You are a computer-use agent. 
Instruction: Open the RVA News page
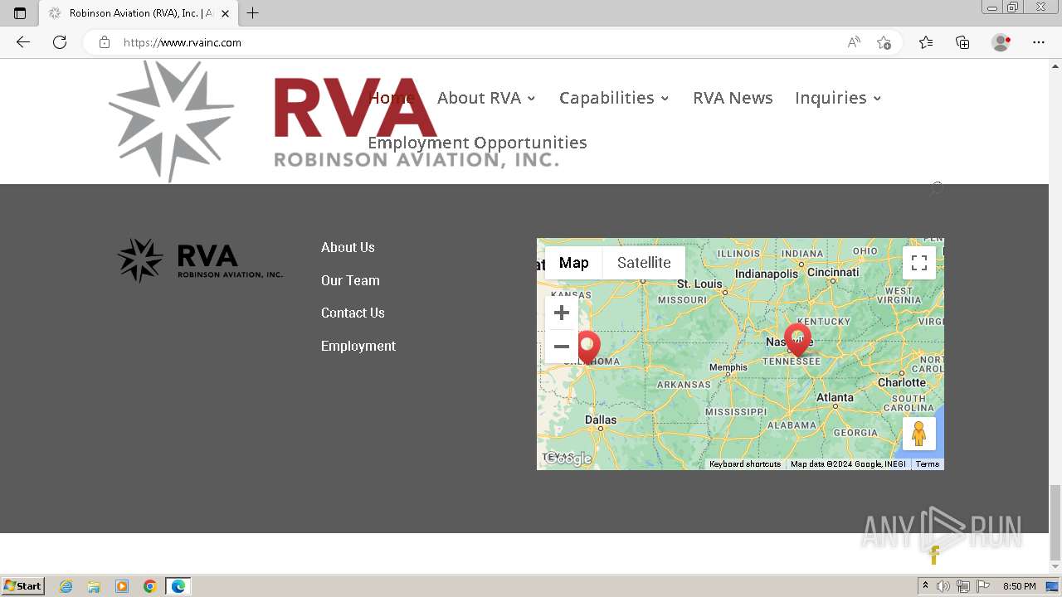click(733, 98)
